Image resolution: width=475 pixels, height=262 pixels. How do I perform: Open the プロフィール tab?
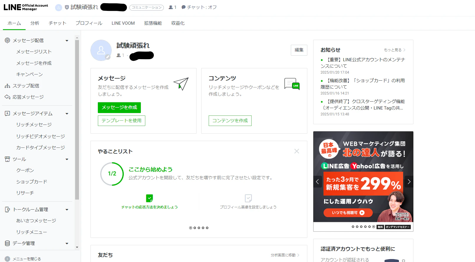(89, 23)
